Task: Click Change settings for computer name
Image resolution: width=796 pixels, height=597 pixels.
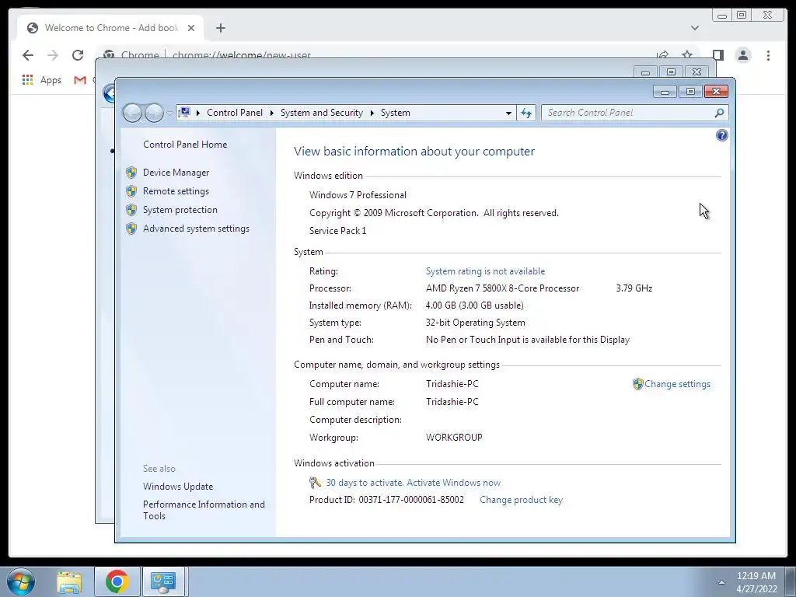Action: [677, 384]
